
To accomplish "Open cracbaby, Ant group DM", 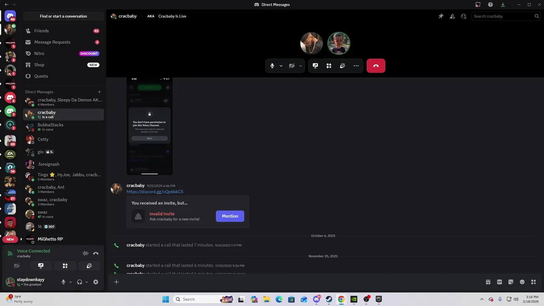I will [x=63, y=189].
